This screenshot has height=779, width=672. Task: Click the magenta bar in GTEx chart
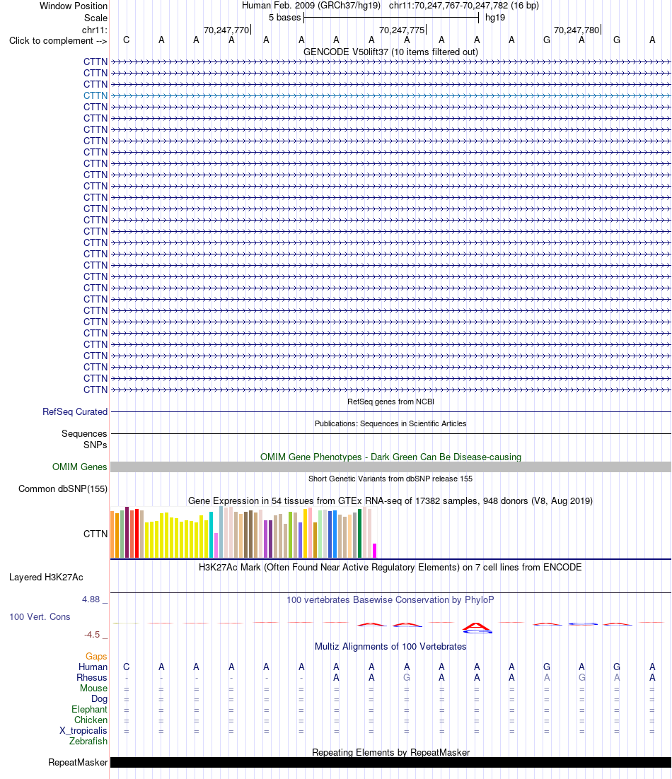pos(374,551)
